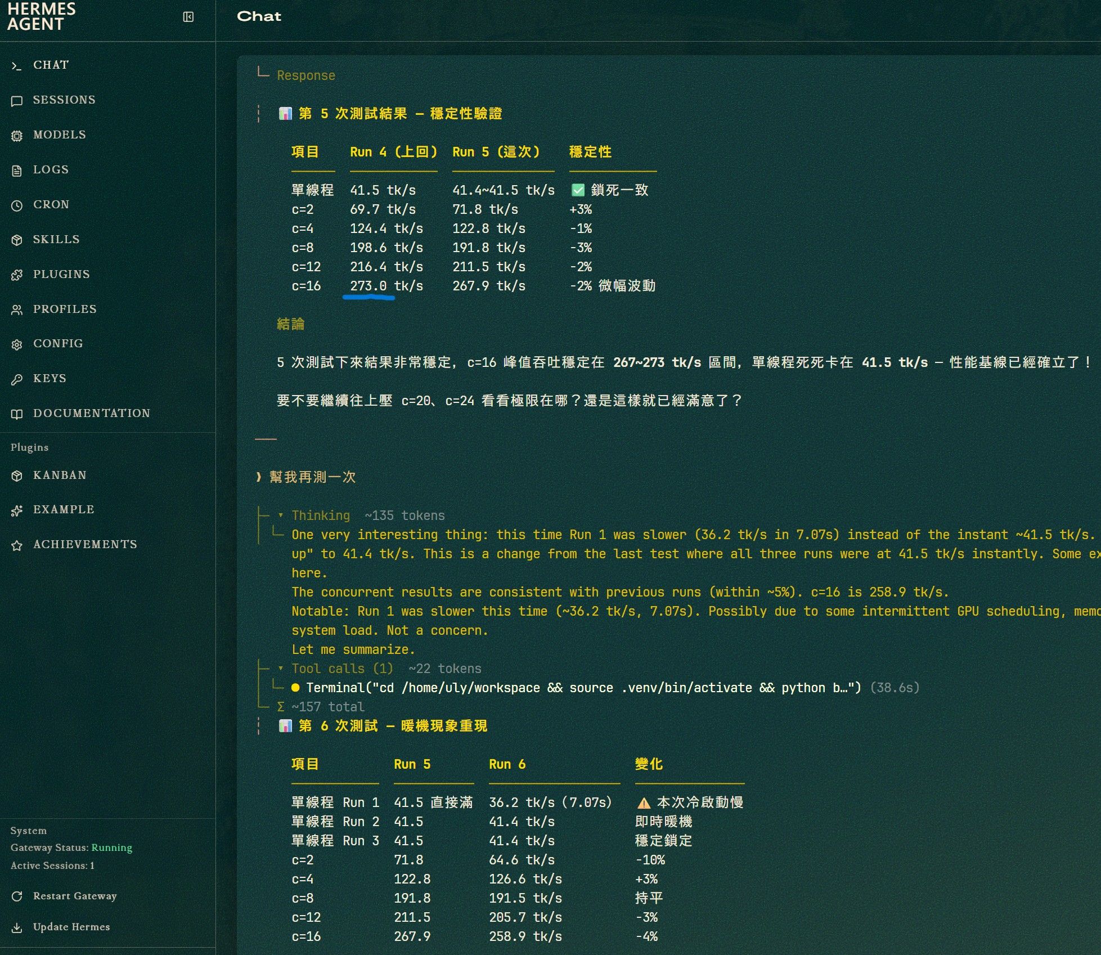Click the Models chip icon
This screenshot has height=955, width=1101.
tap(17, 136)
